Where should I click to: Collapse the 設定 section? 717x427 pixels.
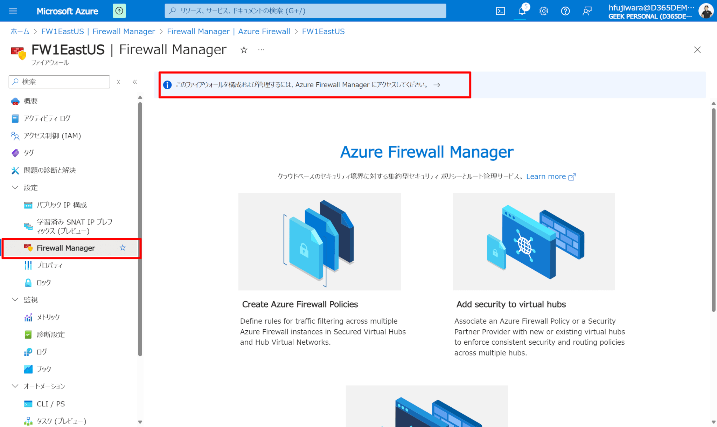click(x=15, y=187)
